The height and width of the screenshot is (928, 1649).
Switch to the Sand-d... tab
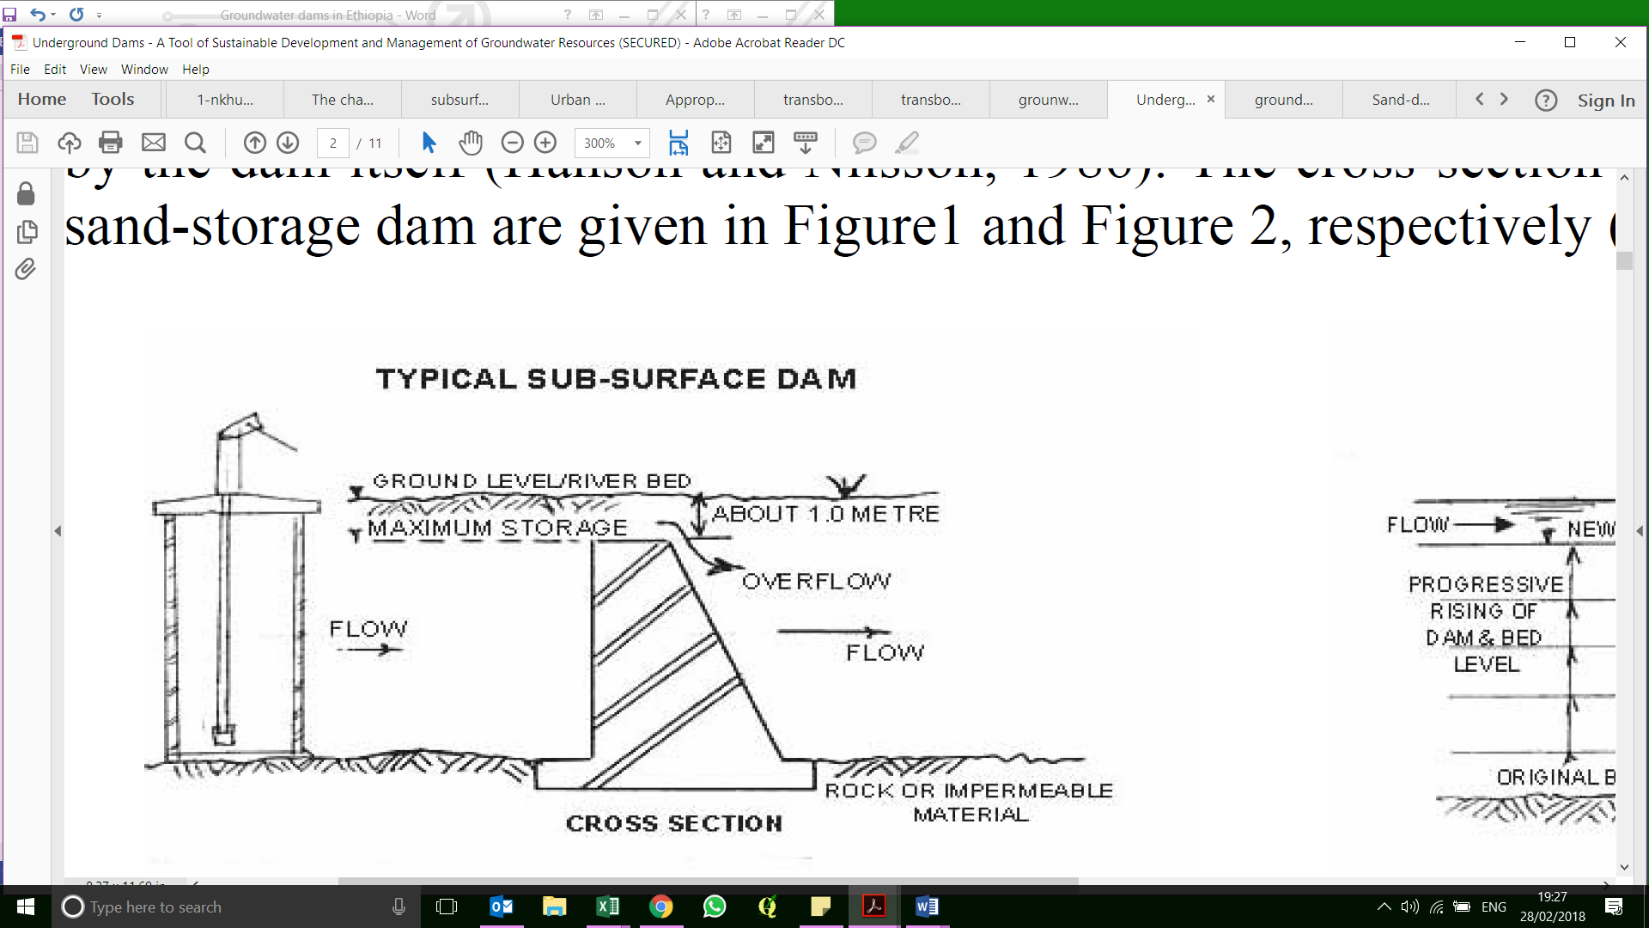pos(1400,100)
